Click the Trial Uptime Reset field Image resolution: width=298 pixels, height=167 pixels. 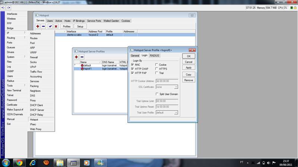click(167, 107)
